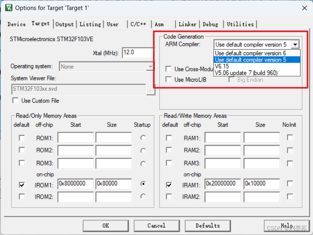
Task: Check the IROM2 default checkbox
Action: click(x=22, y=197)
